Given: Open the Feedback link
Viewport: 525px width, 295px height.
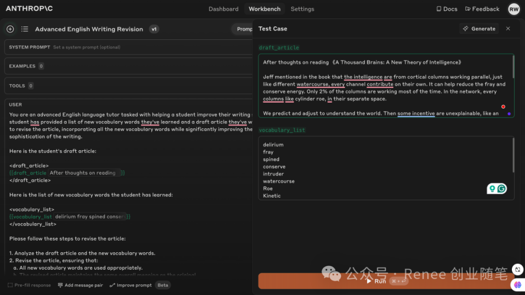Looking at the screenshot, I should pos(482,9).
